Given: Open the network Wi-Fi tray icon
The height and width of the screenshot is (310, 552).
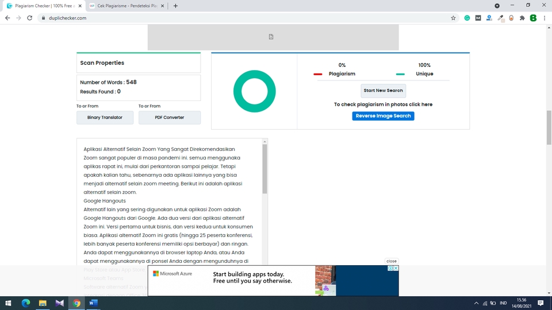Looking at the screenshot, I should click(485, 303).
